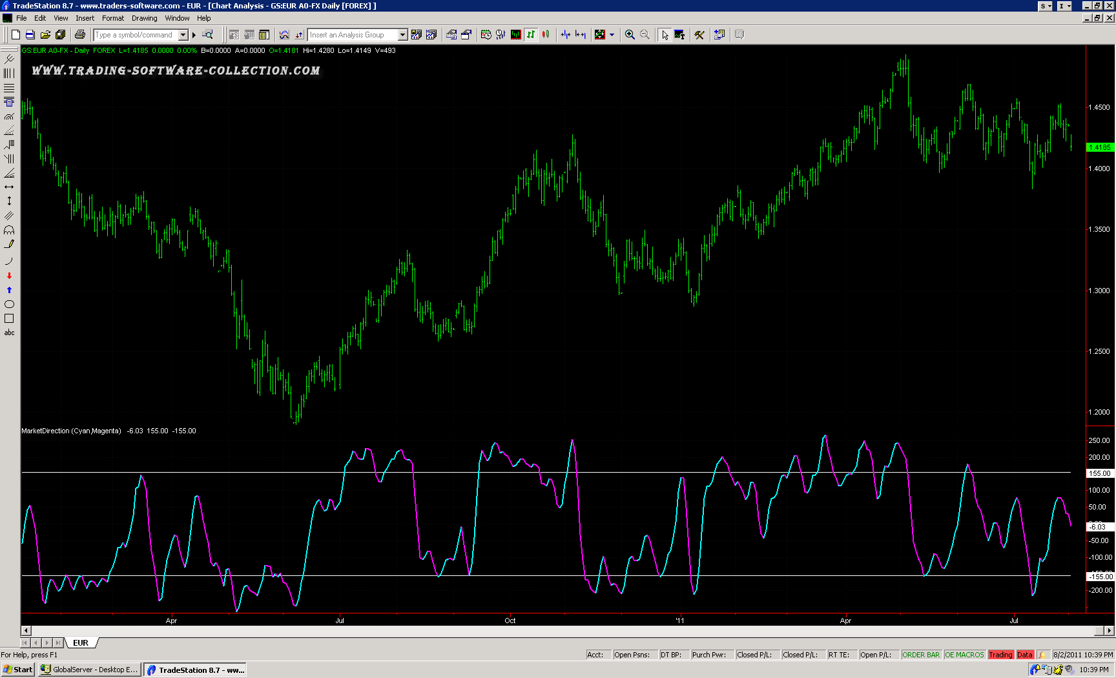This screenshot has height=678, width=1116.
Task: Click the Open folder icon
Action: coord(45,35)
